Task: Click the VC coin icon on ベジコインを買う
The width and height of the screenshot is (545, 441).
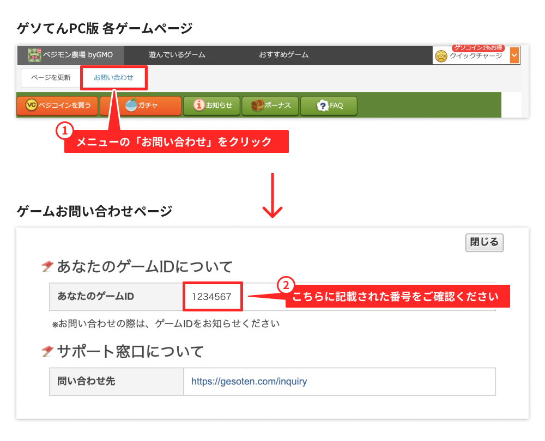Action: [x=33, y=106]
